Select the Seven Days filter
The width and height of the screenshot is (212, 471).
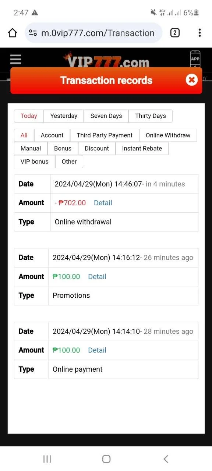point(106,116)
